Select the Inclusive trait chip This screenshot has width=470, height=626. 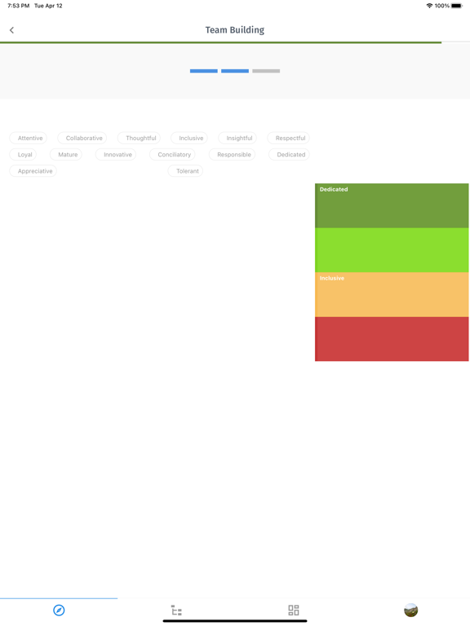[x=189, y=138]
